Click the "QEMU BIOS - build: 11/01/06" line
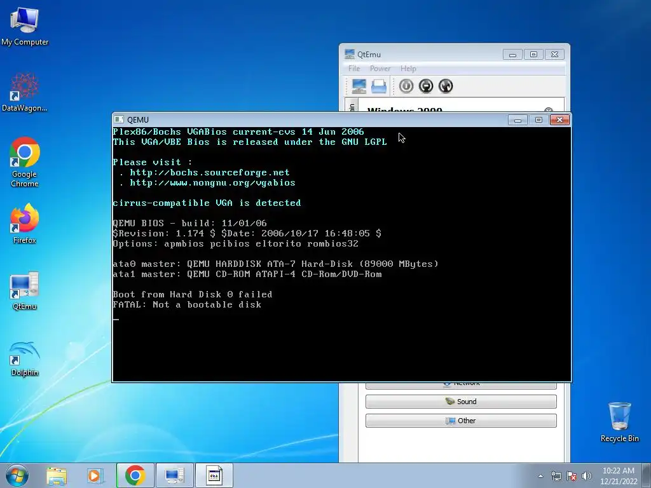The width and height of the screenshot is (651, 488). point(189,223)
